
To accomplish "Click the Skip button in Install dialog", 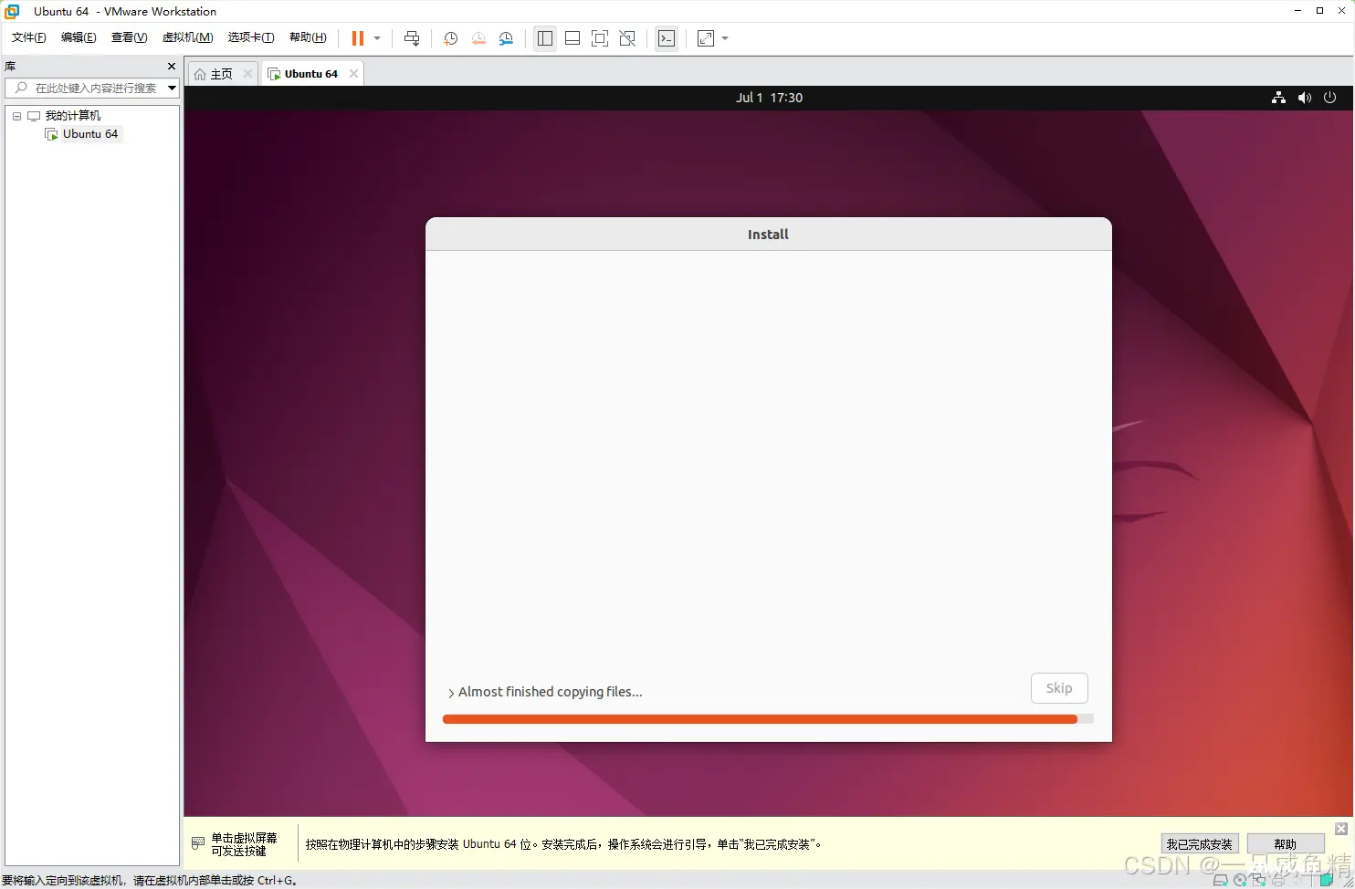I will [x=1059, y=688].
